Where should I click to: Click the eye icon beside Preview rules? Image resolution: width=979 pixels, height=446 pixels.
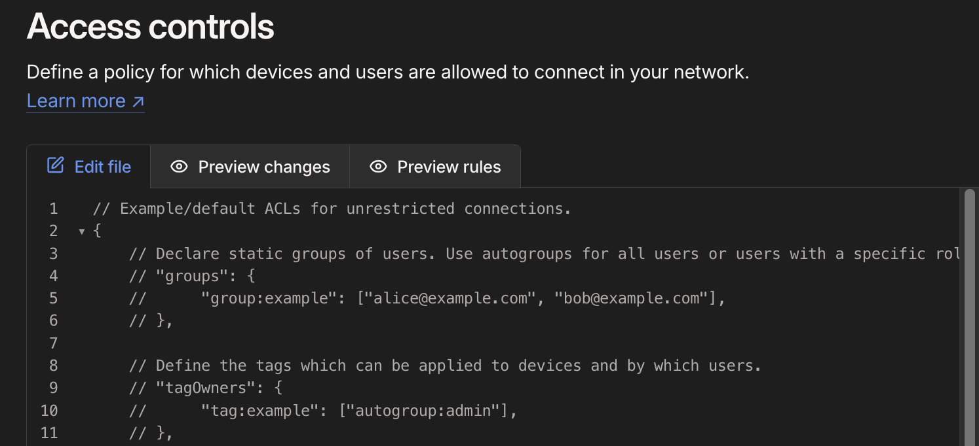(378, 167)
